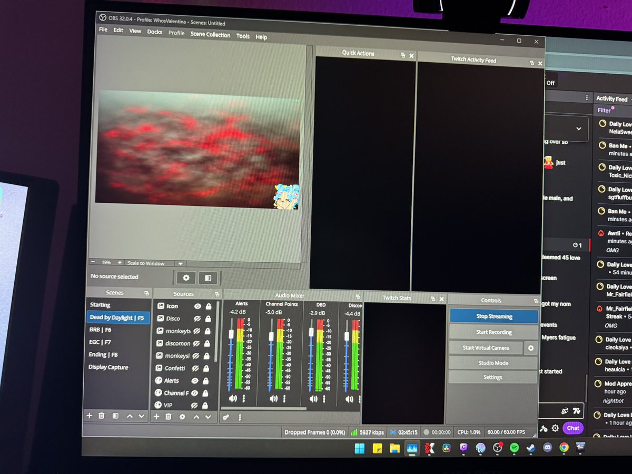Click purple Chat button in Twitch window
Viewport: 632px width, 474px height.
[x=573, y=428]
